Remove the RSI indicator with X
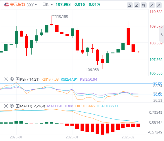Image resolution: width=164 pixels, height=141 pixels. pos(6,79)
